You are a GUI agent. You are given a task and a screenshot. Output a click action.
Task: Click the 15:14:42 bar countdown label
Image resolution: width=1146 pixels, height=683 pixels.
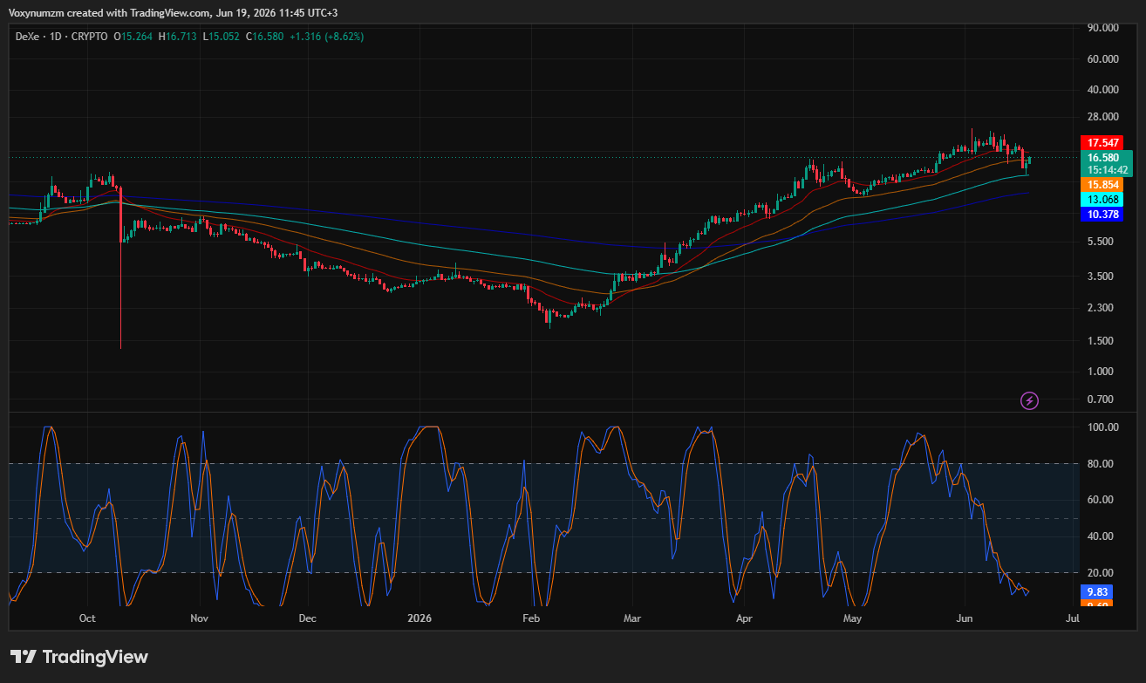(x=1108, y=169)
